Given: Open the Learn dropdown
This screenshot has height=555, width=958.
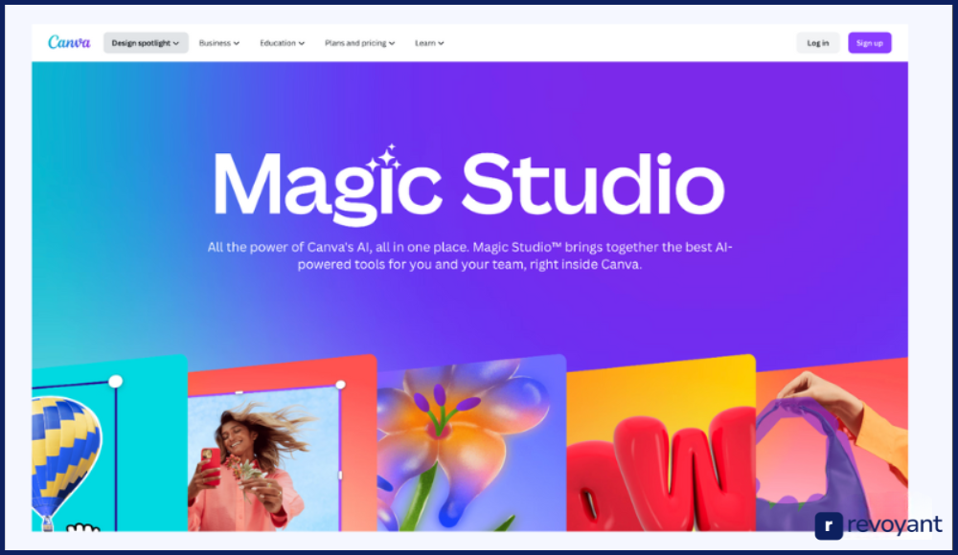Looking at the screenshot, I should click(429, 43).
